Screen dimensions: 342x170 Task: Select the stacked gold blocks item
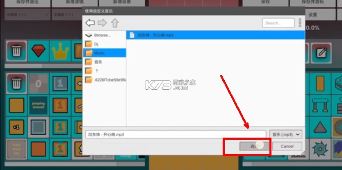pos(320,84)
